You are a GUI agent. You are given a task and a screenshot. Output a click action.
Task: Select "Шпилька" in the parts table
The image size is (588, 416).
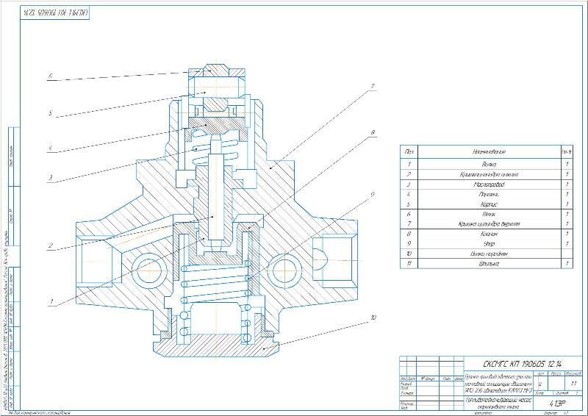[x=489, y=263]
